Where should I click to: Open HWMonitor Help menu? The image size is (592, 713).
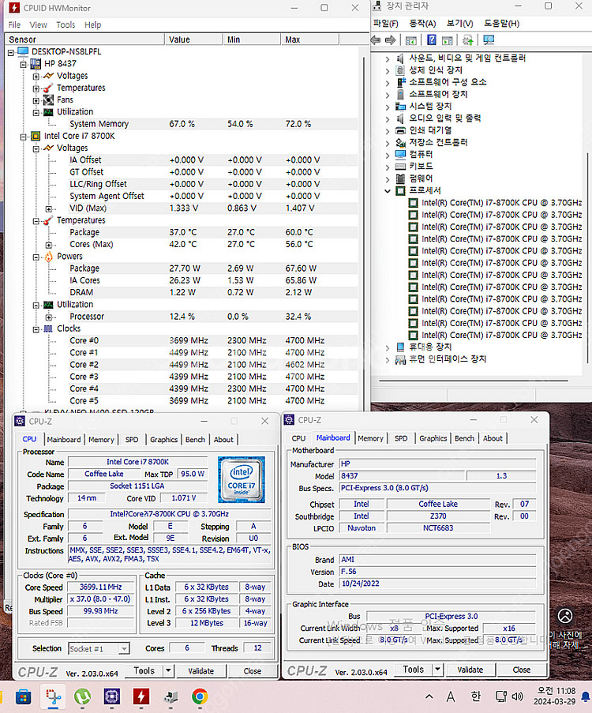(x=93, y=25)
